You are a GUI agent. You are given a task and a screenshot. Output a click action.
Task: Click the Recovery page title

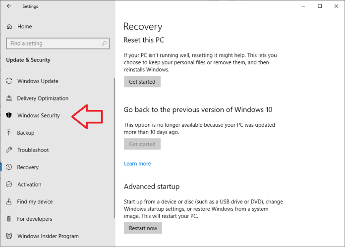[x=143, y=27]
